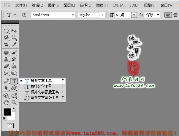Open the 视图(V) menu
Viewport: 179px width, 136px height.
pos(149,5)
